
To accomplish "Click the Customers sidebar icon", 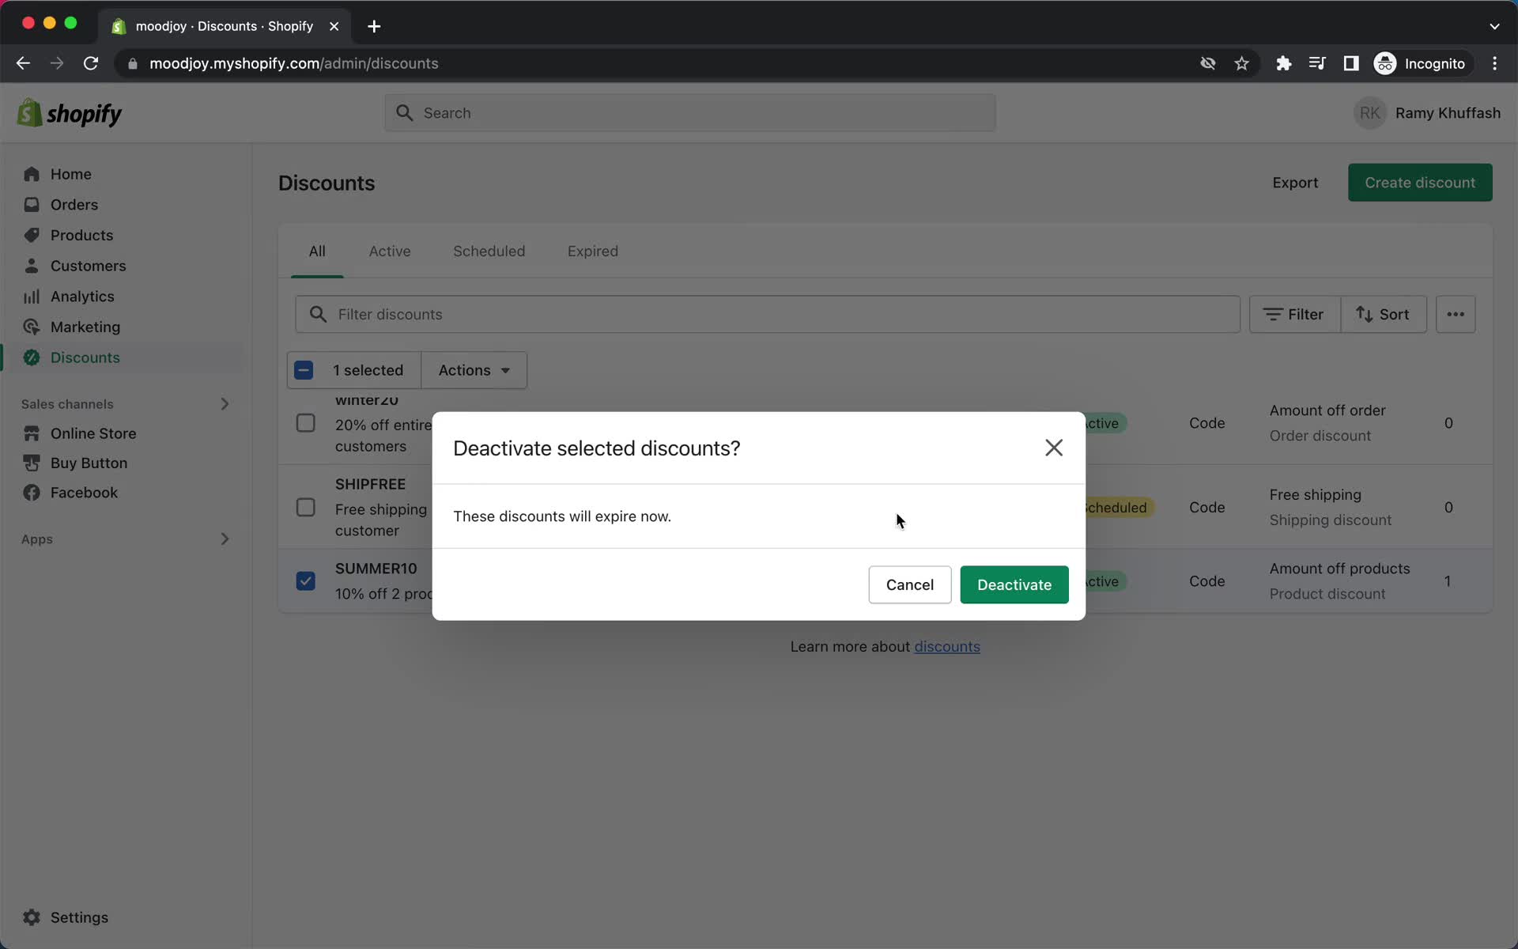I will coord(31,266).
